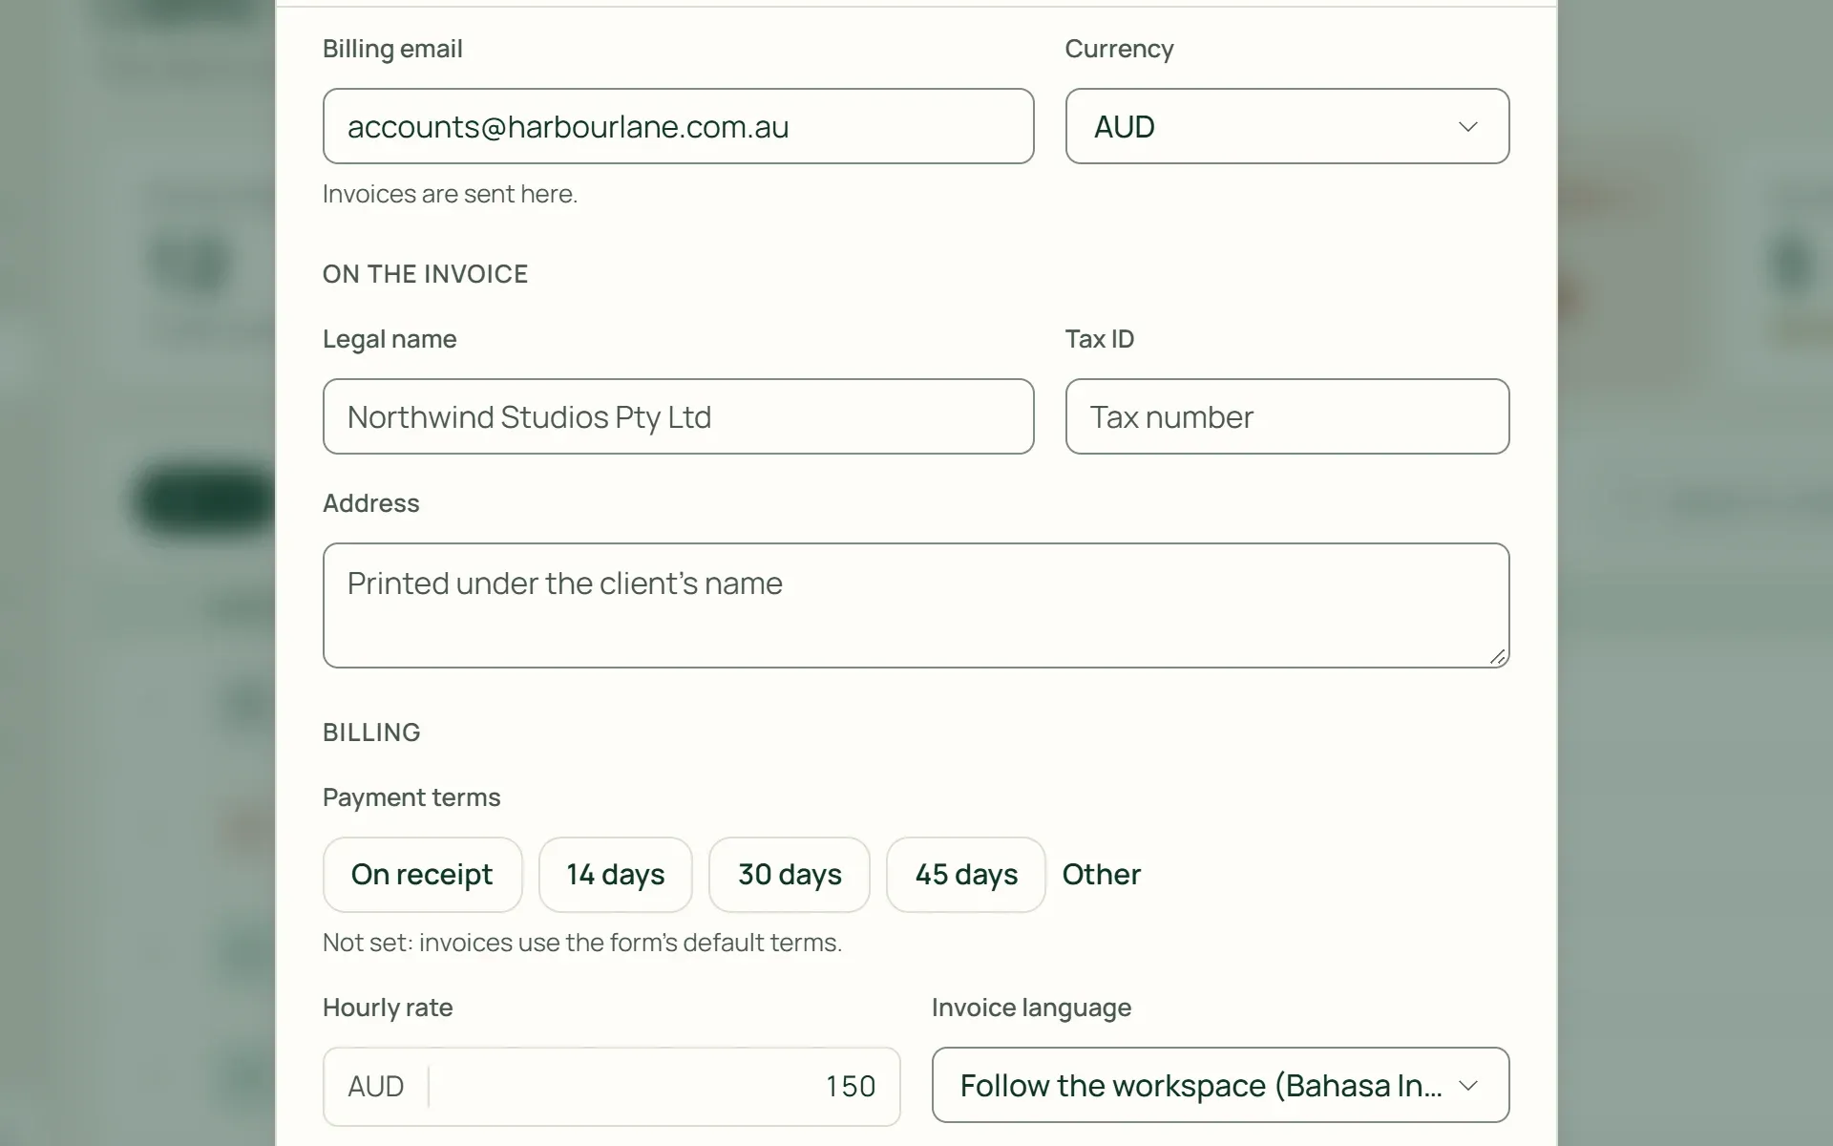Click the 'Address' label

(x=370, y=503)
